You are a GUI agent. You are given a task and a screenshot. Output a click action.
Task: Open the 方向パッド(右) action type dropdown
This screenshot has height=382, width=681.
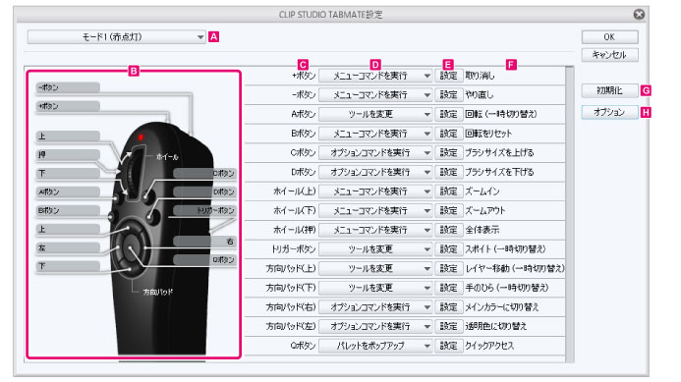(375, 307)
